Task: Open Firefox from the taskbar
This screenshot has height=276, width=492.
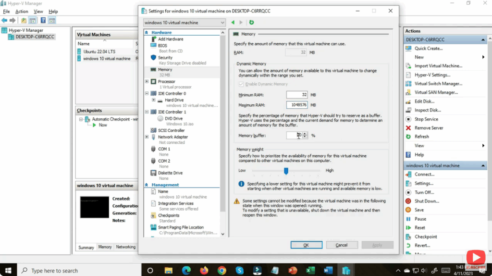Action: click(204, 270)
